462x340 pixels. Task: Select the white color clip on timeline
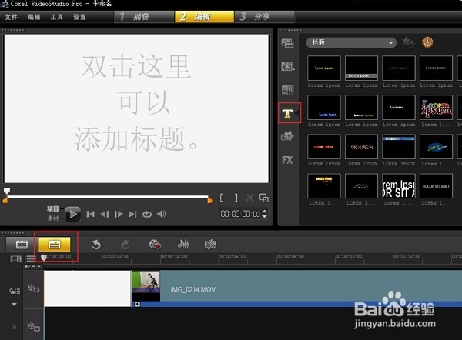[87, 288]
